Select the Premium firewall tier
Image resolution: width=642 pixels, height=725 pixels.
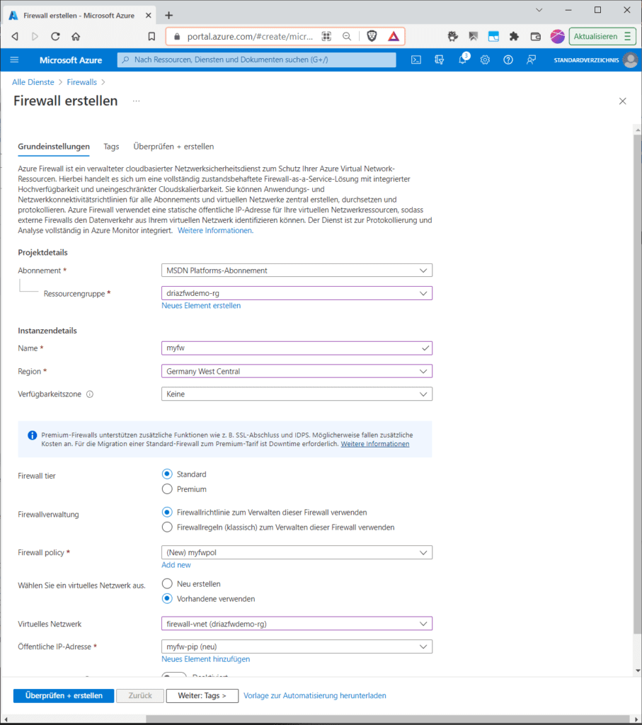tap(167, 489)
